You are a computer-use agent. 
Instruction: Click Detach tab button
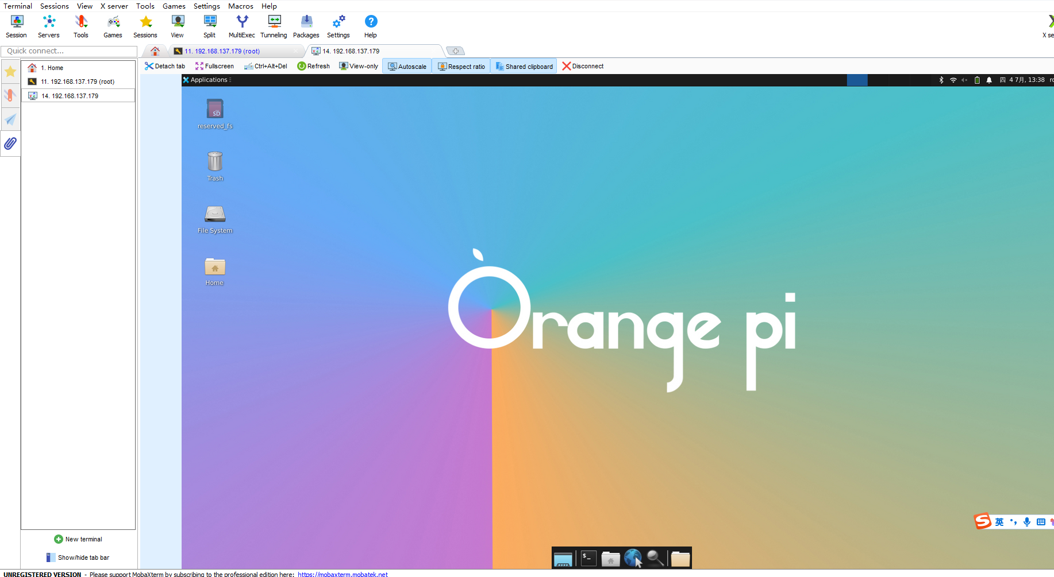165,66
